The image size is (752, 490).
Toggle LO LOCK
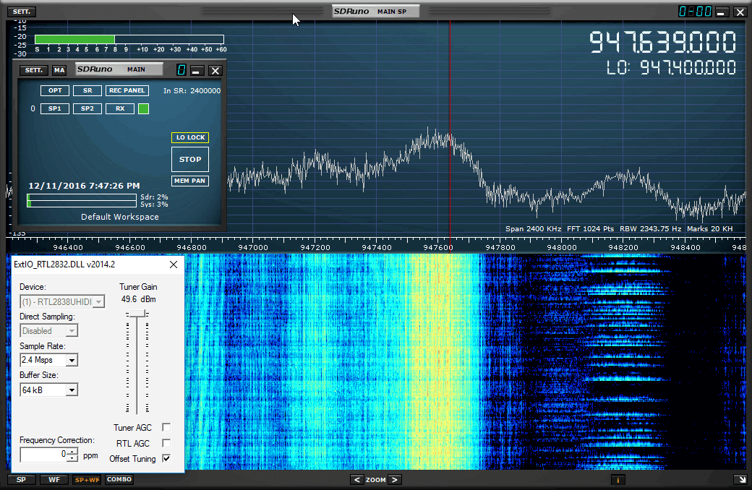click(190, 137)
